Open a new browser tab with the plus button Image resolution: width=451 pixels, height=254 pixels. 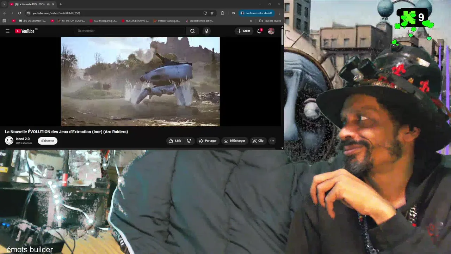[x=61, y=4]
